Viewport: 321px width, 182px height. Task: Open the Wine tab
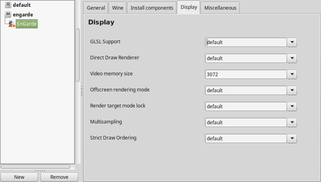(x=118, y=8)
